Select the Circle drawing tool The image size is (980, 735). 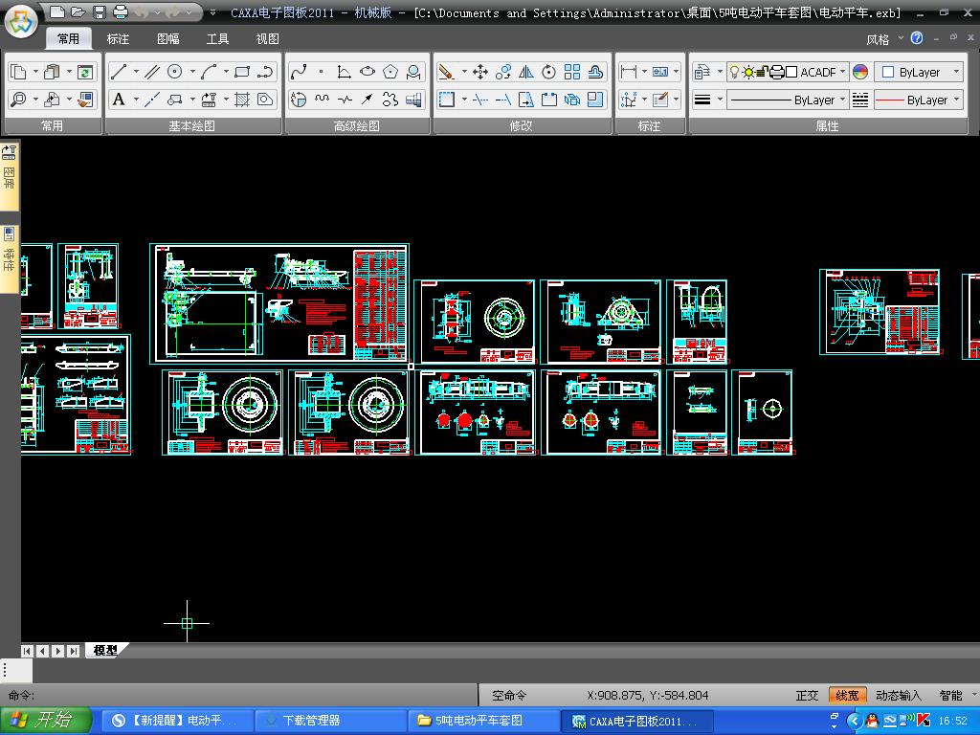175,72
